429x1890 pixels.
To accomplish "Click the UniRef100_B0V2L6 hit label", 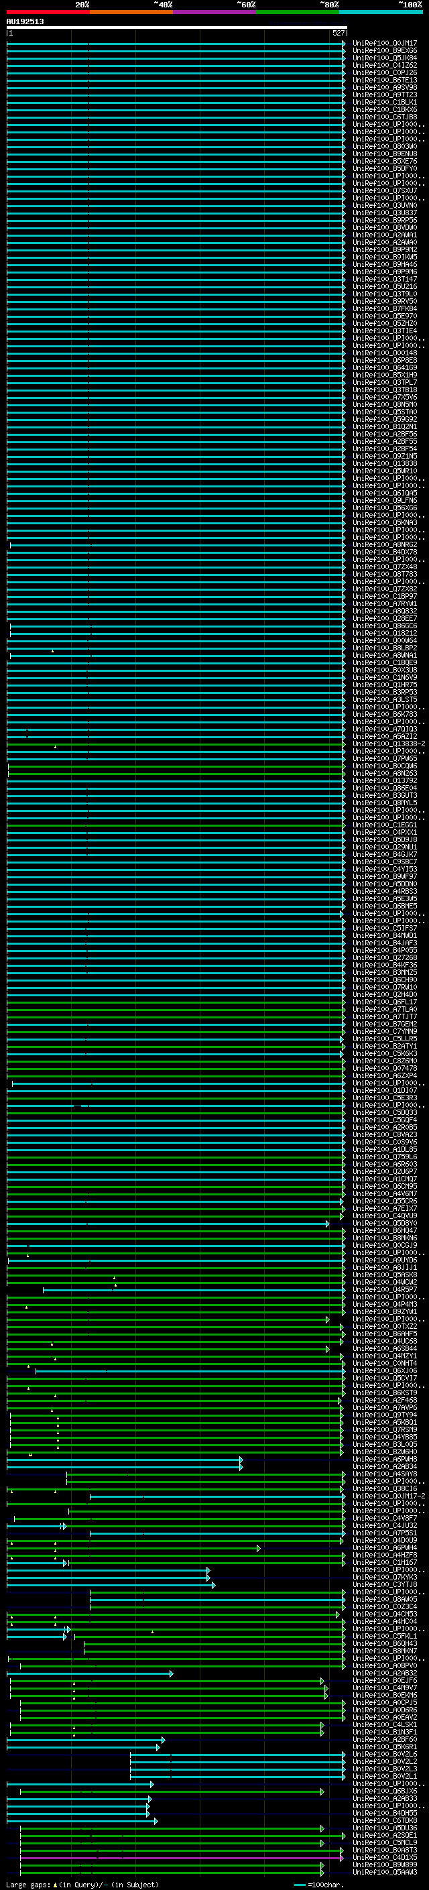I will 384,1755.
